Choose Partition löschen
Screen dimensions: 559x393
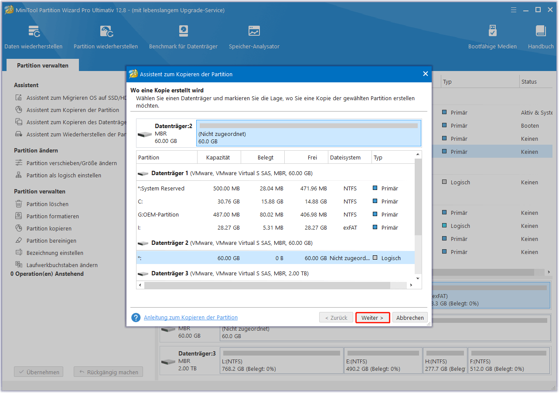(42, 204)
